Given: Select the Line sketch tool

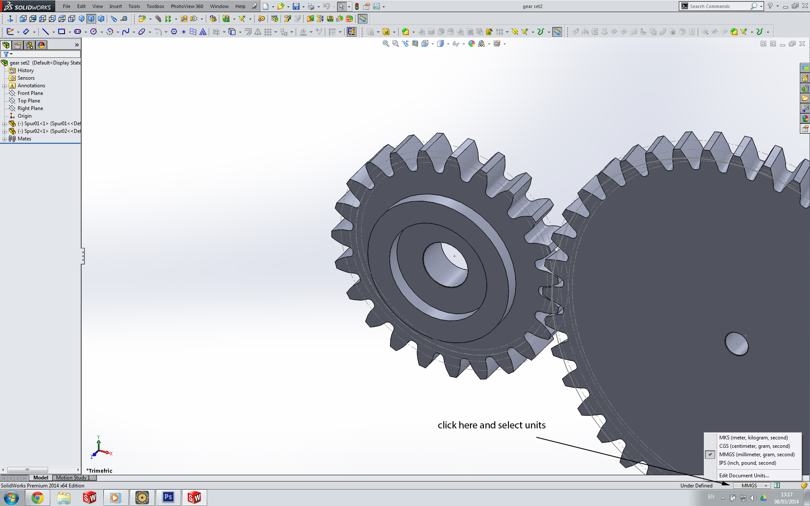Looking at the screenshot, I should pos(46,32).
